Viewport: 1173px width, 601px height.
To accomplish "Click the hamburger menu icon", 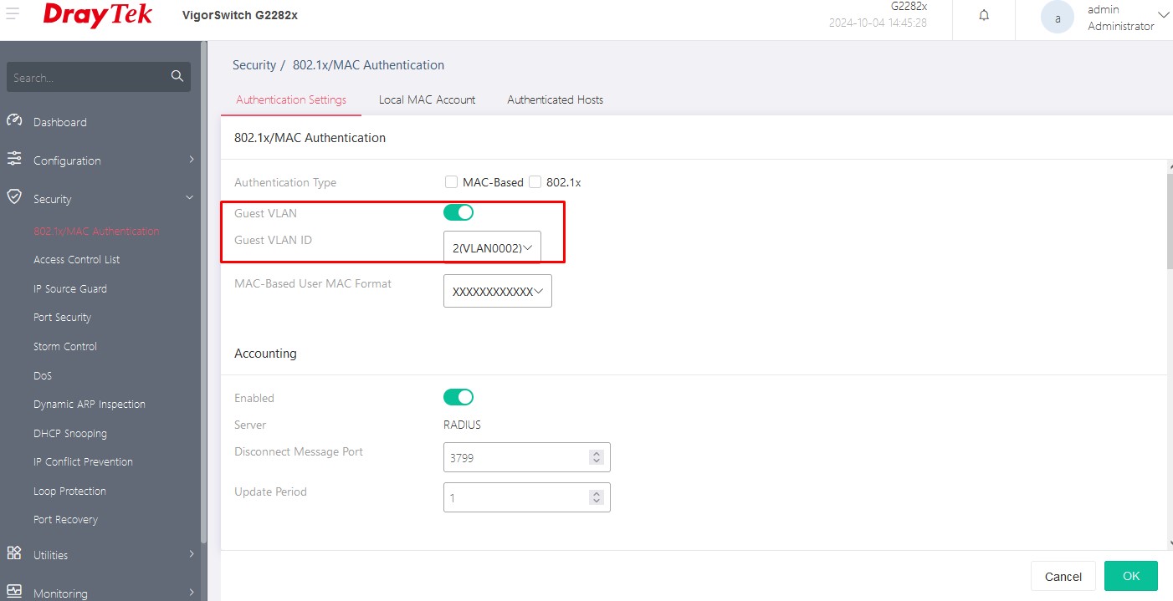I will coord(13,14).
